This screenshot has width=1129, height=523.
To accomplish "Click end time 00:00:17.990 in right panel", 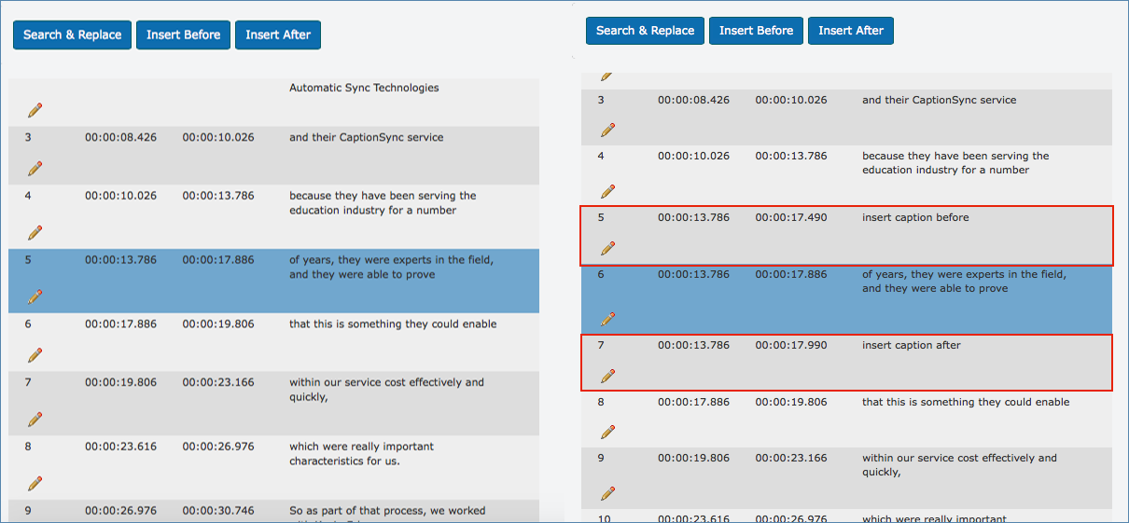I will pyautogui.click(x=790, y=345).
